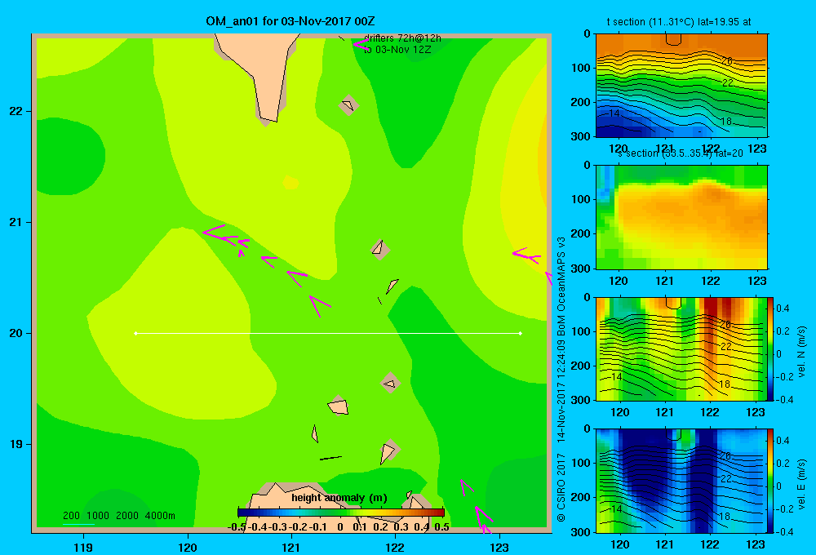Select the 'height anomaly (m)' caption
Viewport: 816px width, 555px height.
[339, 498]
